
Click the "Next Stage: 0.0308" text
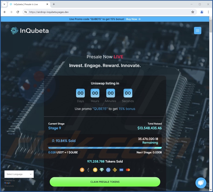(x=149, y=152)
